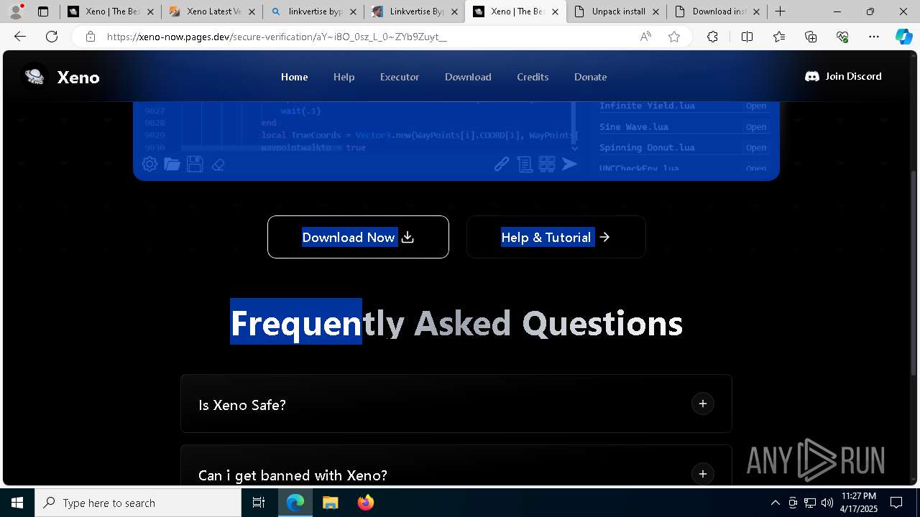Open Home nav item
Image resolution: width=920 pixels, height=517 pixels.
click(x=294, y=77)
